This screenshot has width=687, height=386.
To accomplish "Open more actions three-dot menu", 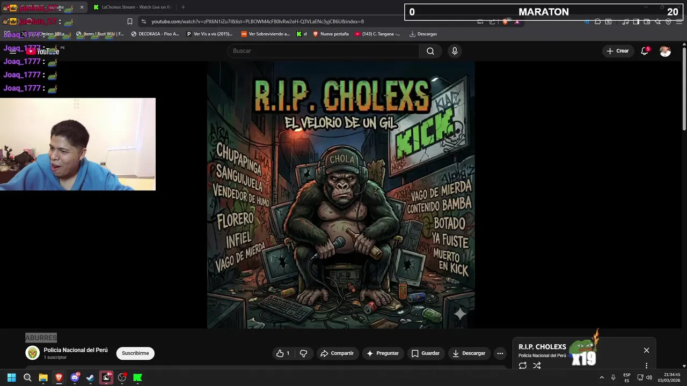I will tap(500, 353).
